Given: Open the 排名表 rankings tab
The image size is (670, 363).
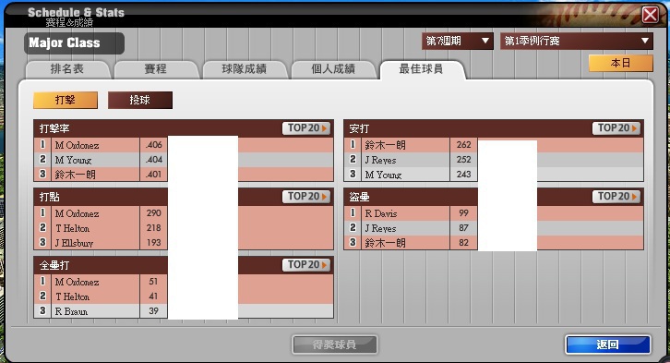Looking at the screenshot, I should tap(67, 69).
